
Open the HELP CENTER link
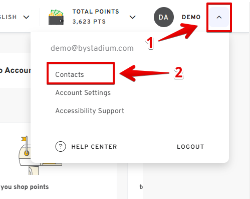pyautogui.click(x=94, y=147)
